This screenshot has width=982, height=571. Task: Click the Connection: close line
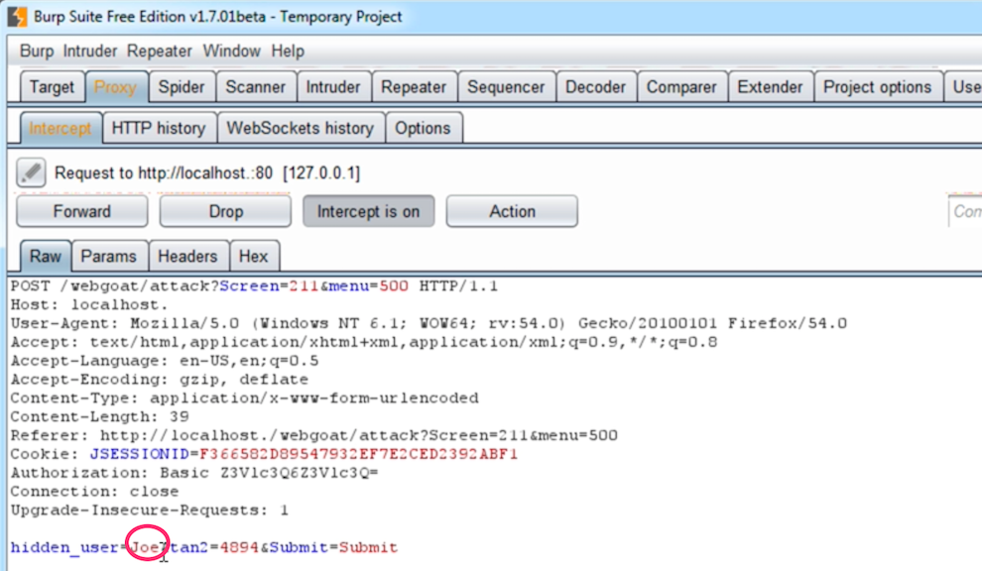tap(94, 492)
